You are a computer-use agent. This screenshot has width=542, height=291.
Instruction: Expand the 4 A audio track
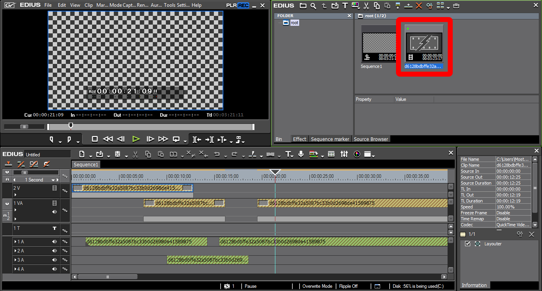pos(15,269)
